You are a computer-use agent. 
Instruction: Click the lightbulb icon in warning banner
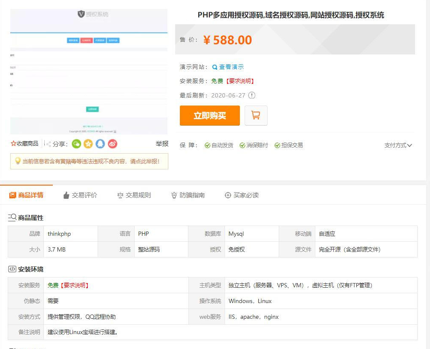17,161
